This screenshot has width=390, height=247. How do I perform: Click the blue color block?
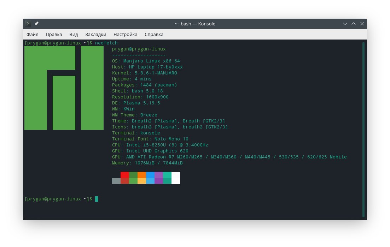coord(150,175)
